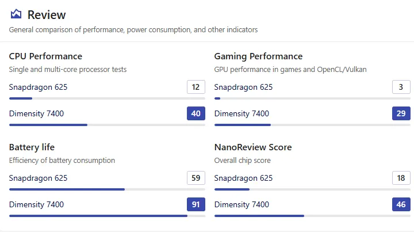The image size is (414, 232).
Task: Click Snapdragon 625 CPU score badge 12
Action: (196, 88)
